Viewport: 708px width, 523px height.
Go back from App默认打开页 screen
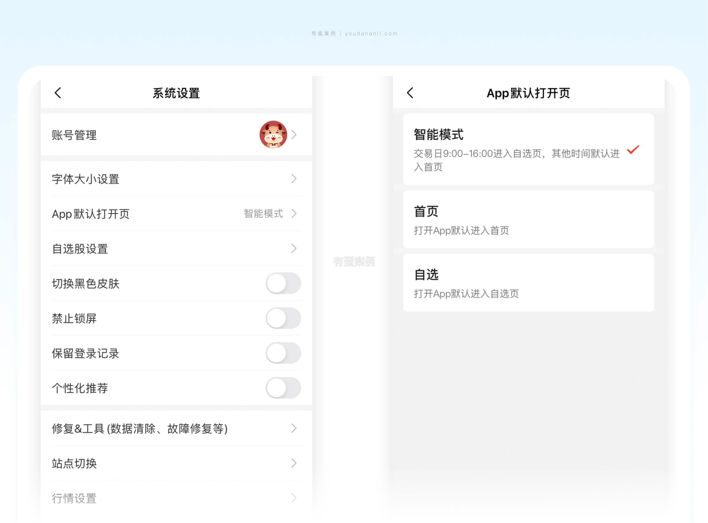point(410,93)
